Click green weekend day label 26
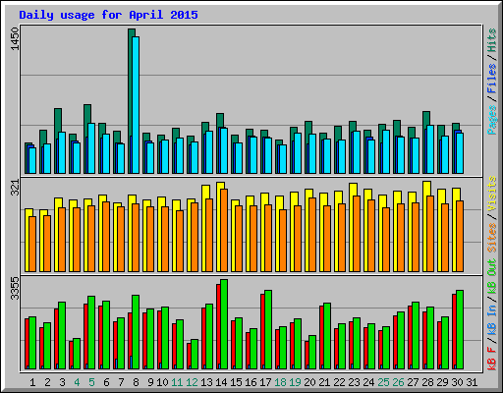503x393 pixels. (398, 382)
